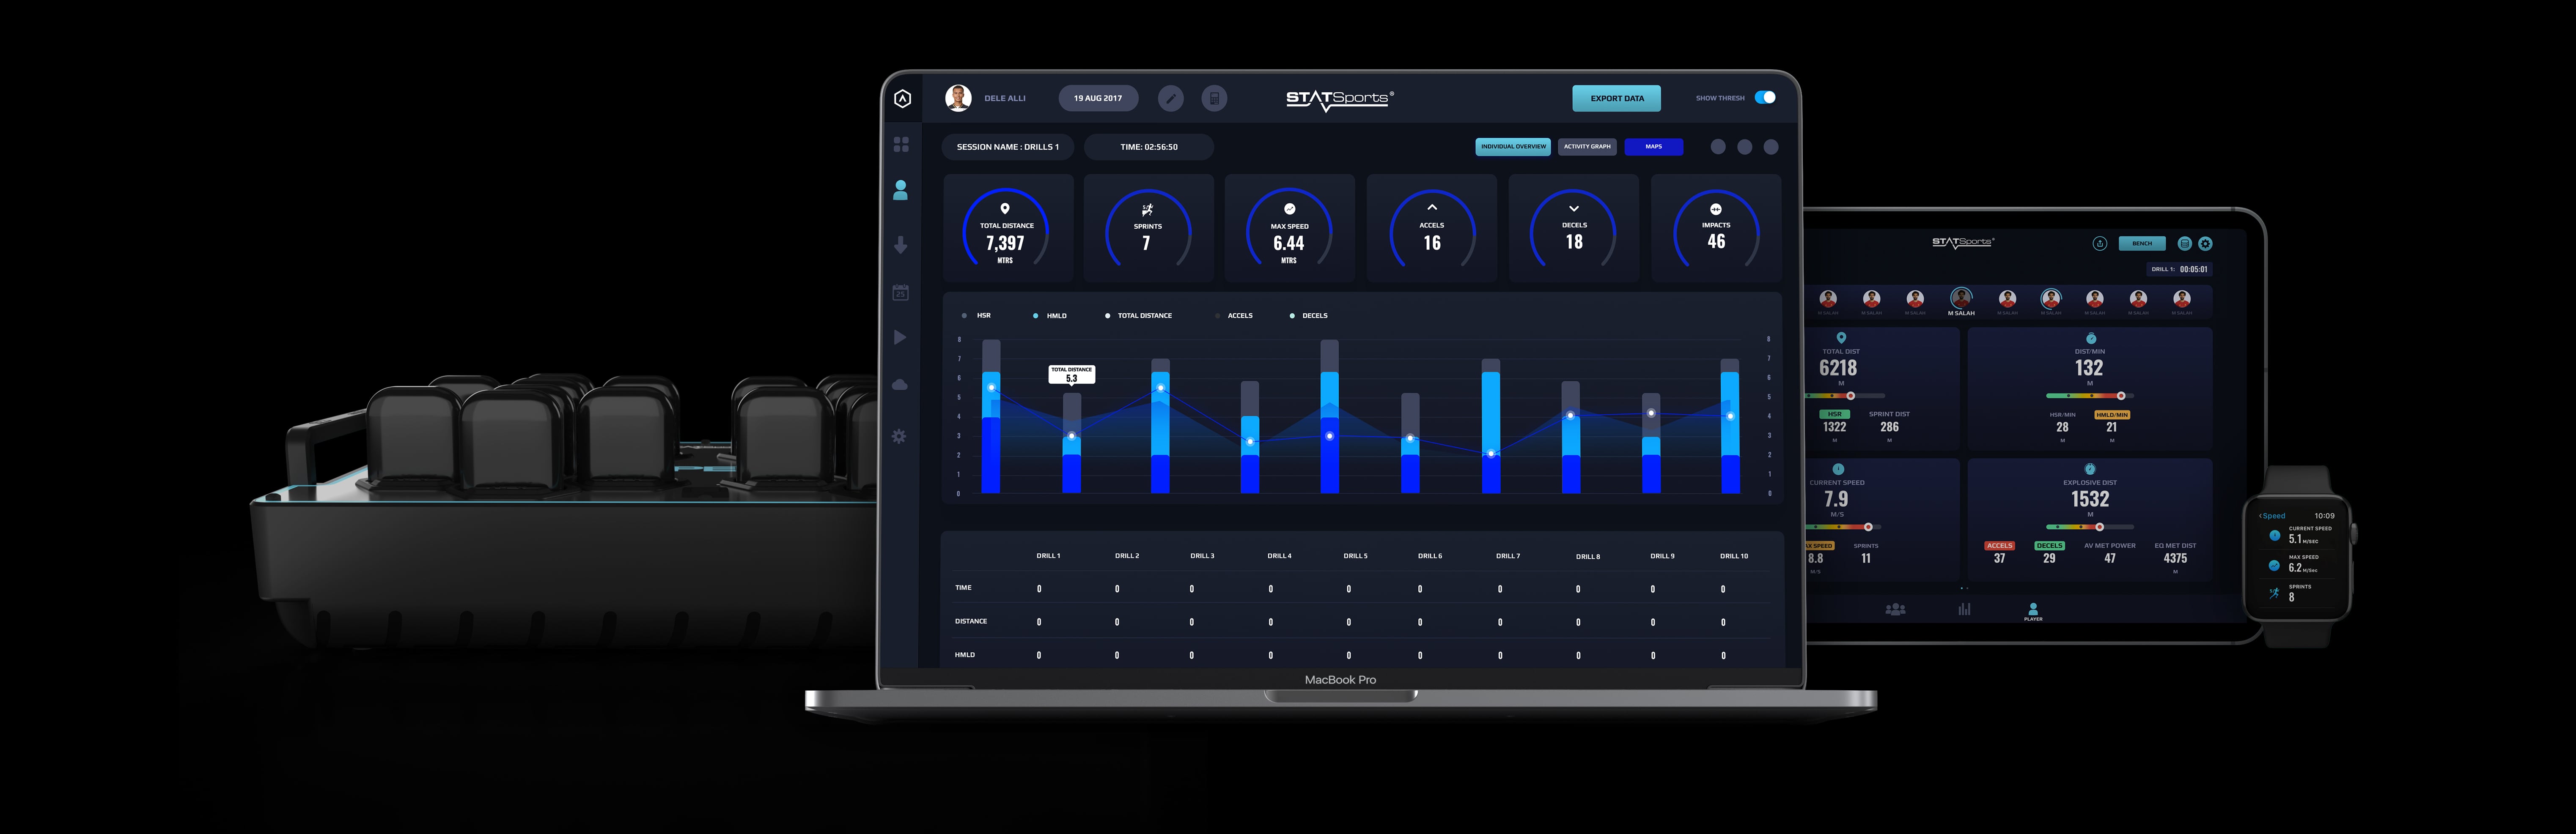Tap the red ACCELS badge on tablet
The image size is (2576, 834).
click(2000, 546)
